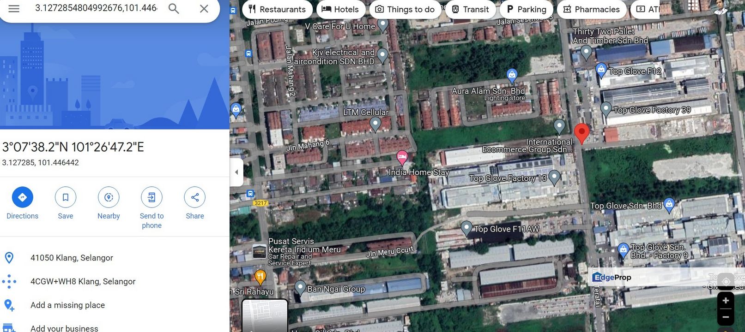Send location to phone icon
The image size is (745, 332).
click(x=151, y=197)
